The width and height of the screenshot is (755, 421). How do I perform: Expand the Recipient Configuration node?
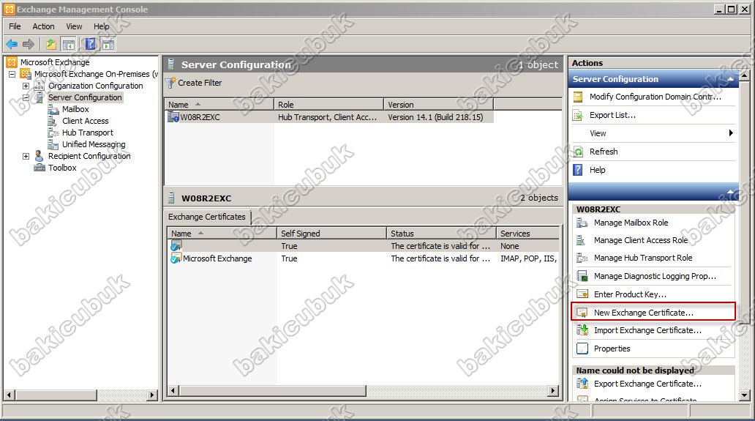tap(26, 156)
